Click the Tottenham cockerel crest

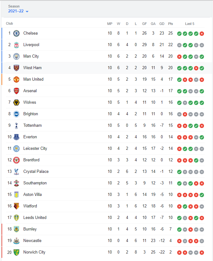pyautogui.click(x=16, y=126)
